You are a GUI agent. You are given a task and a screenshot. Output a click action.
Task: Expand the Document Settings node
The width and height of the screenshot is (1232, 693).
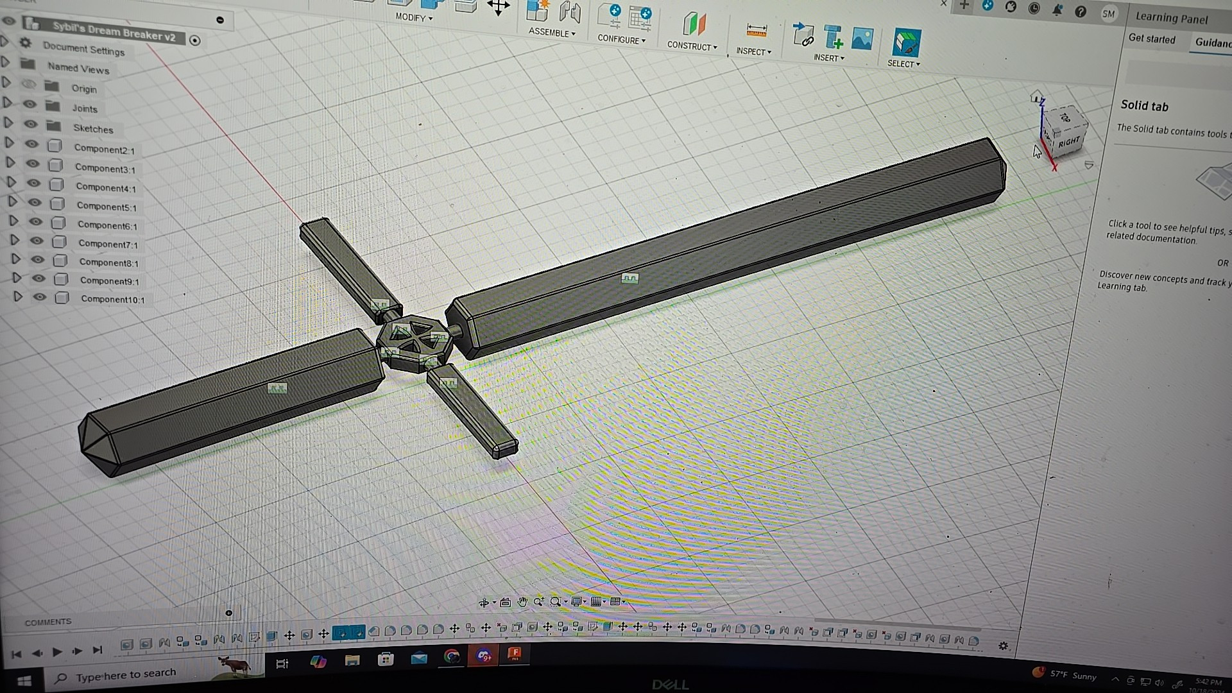4,42
